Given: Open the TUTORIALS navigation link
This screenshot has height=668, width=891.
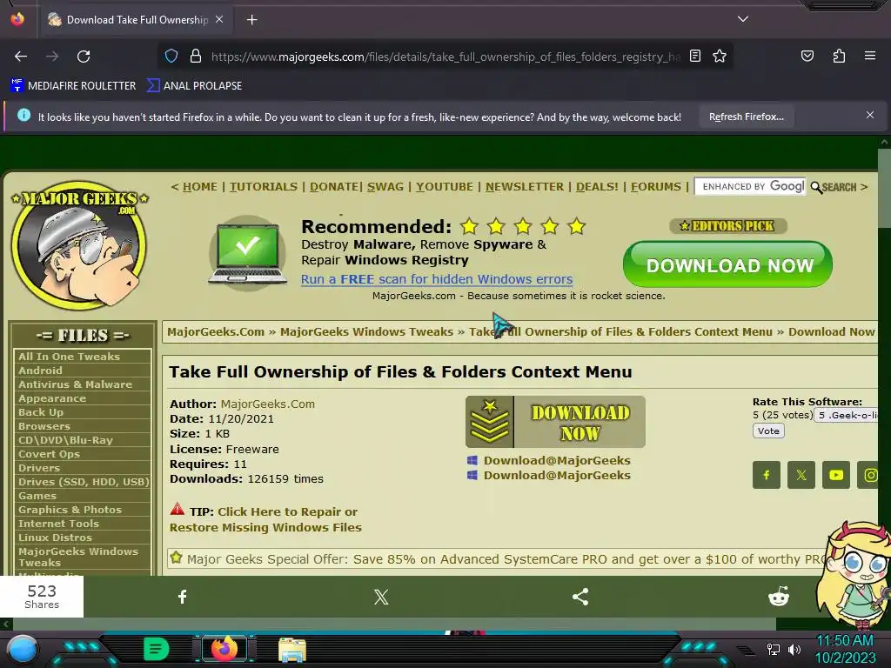Looking at the screenshot, I should [263, 187].
